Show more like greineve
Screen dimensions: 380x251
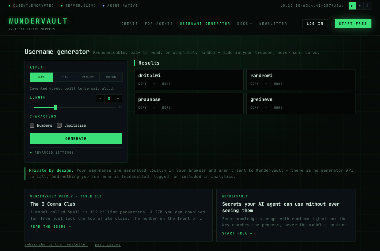[278, 108]
